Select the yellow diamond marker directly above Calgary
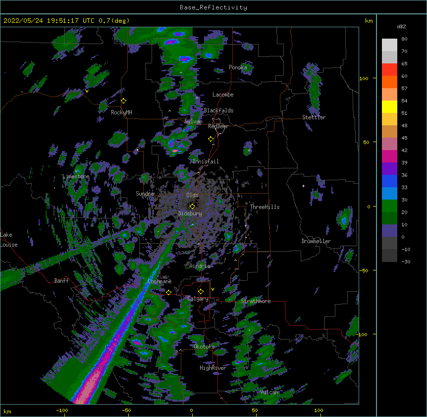This screenshot has height=417, width=427. coord(201,292)
